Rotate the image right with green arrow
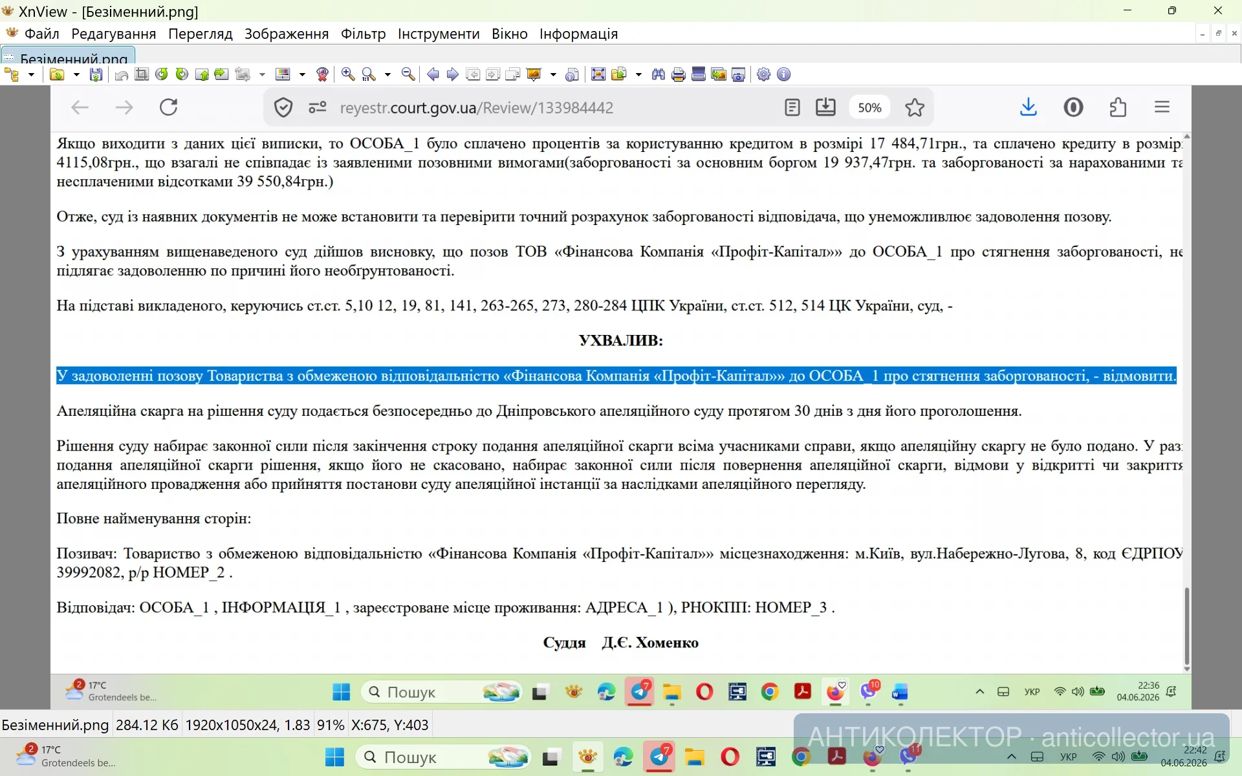The image size is (1242, 776). click(x=182, y=74)
